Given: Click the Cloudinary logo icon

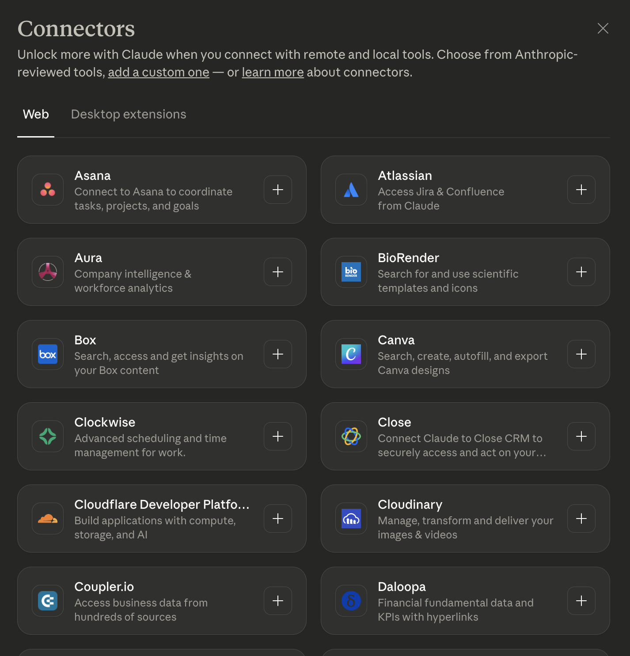Looking at the screenshot, I should point(351,519).
